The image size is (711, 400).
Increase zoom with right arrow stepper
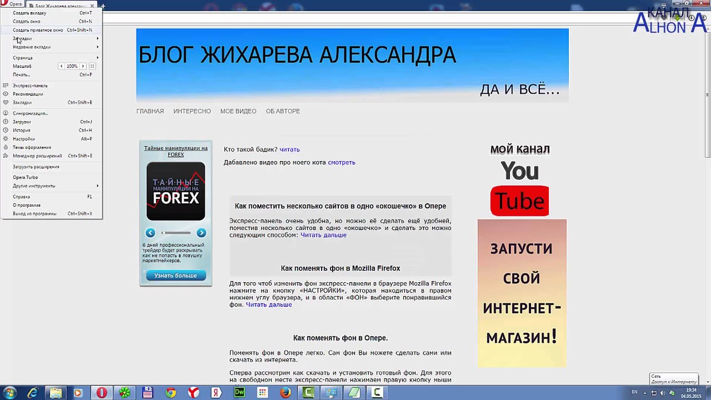pos(83,66)
